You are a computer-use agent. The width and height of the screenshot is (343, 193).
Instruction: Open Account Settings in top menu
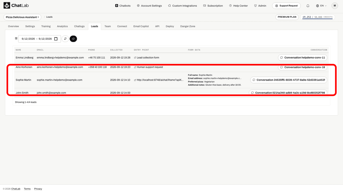tap(149, 6)
